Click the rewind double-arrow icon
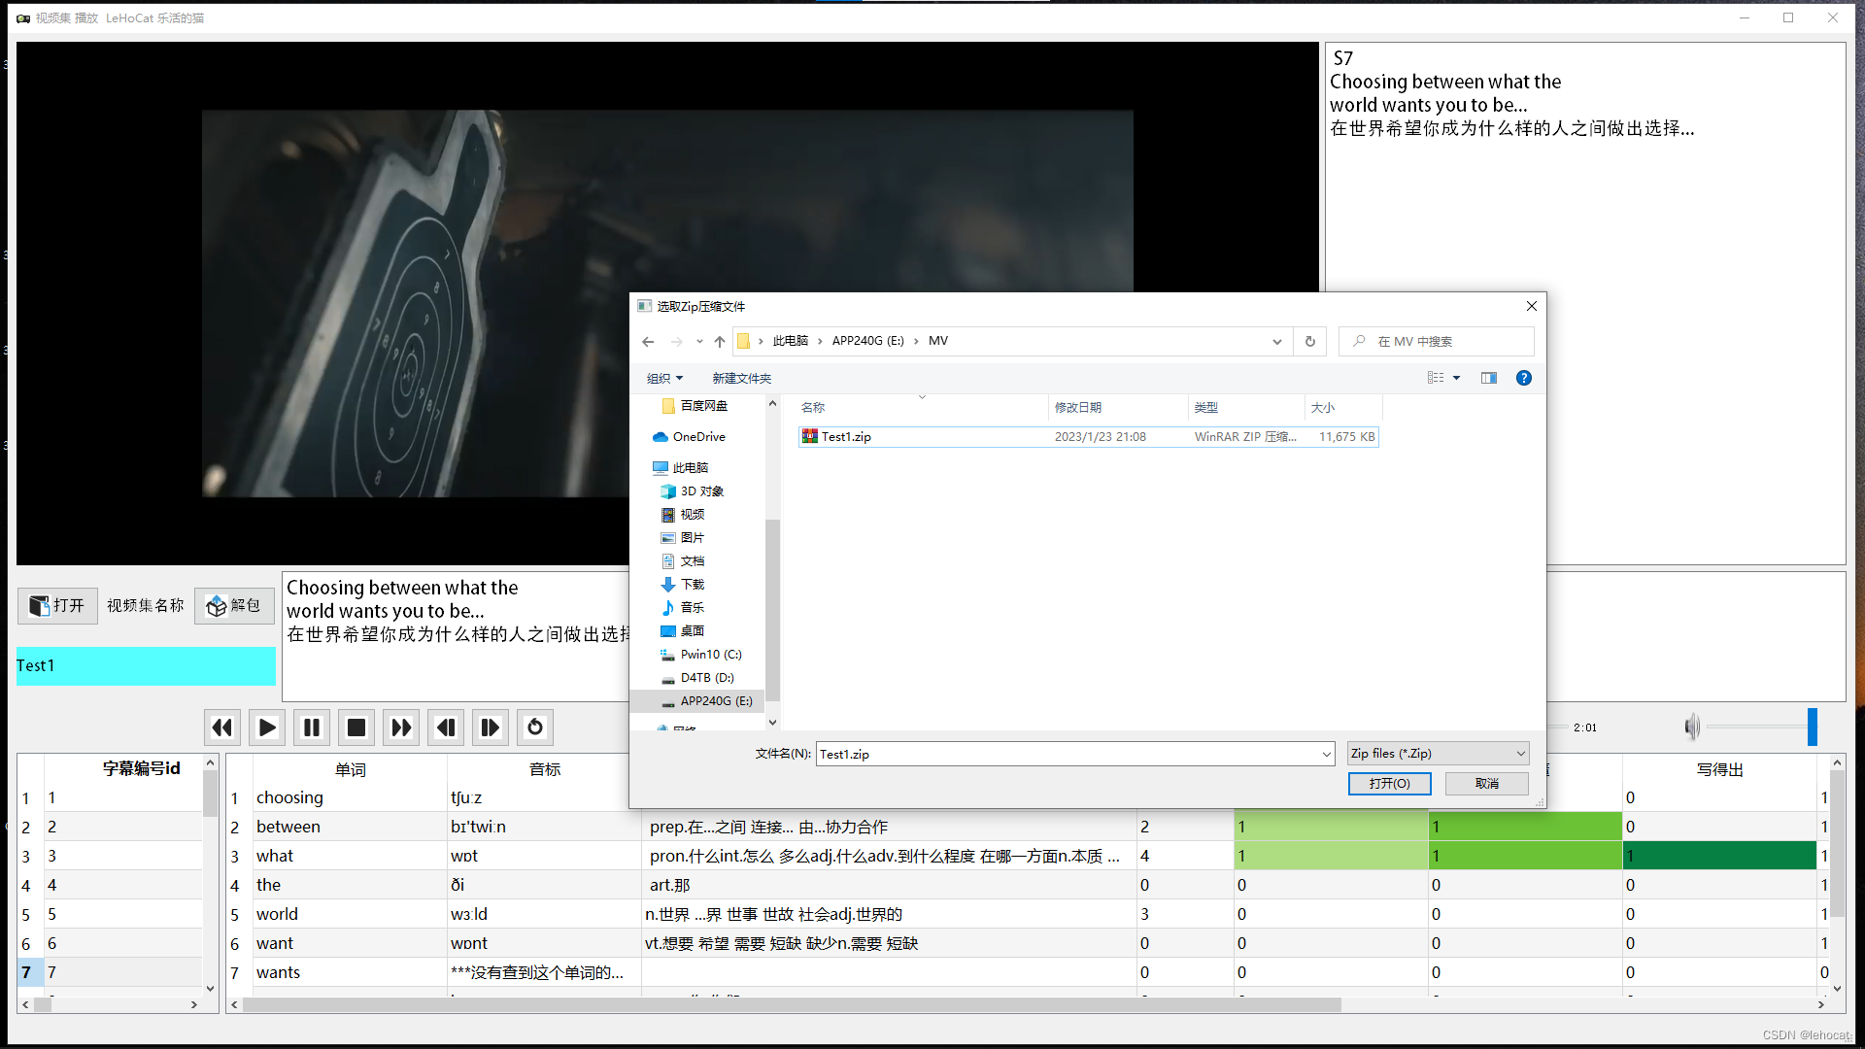 [x=222, y=728]
